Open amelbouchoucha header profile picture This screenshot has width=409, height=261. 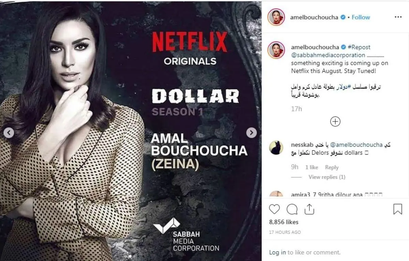(276, 17)
